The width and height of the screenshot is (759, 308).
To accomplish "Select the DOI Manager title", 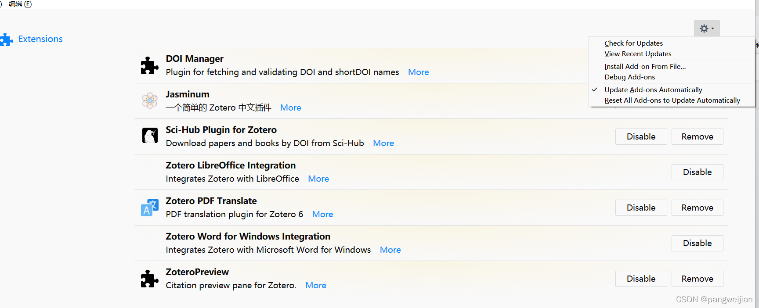I will (195, 59).
